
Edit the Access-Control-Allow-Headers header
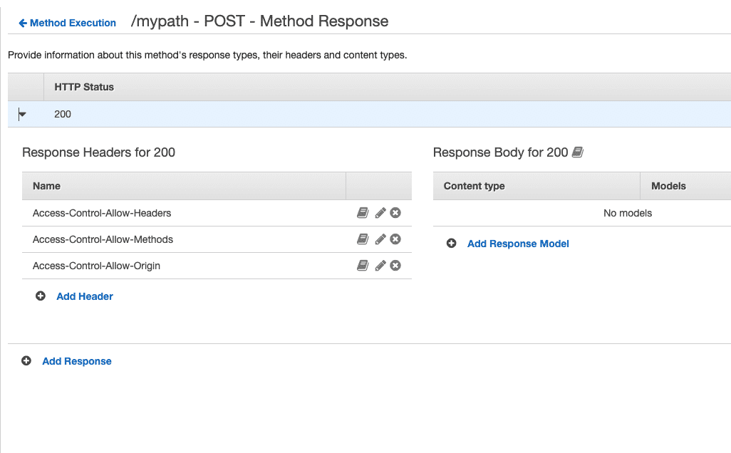pyautogui.click(x=380, y=213)
